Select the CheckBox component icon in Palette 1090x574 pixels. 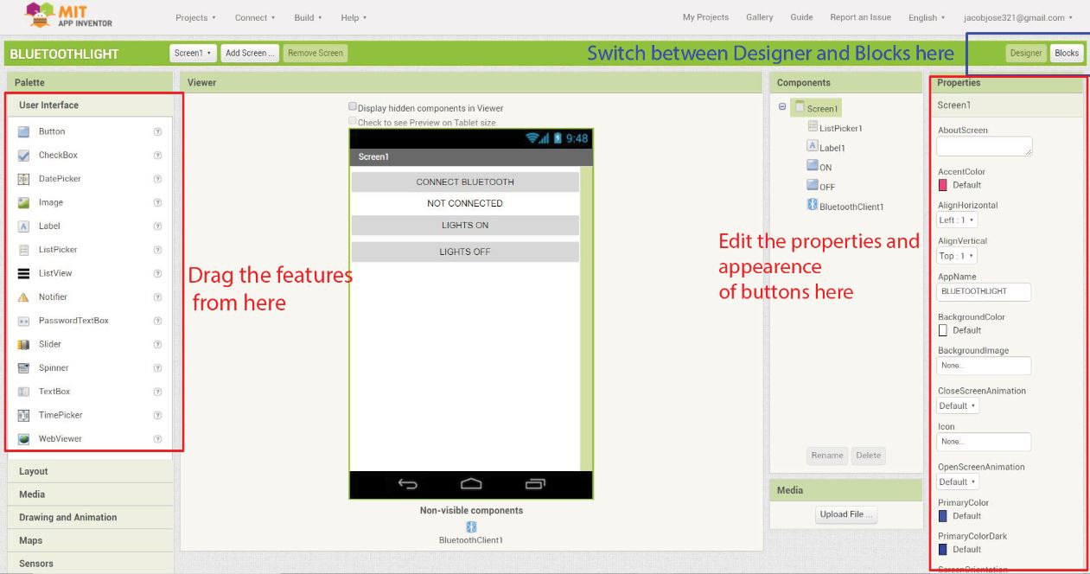click(23, 156)
